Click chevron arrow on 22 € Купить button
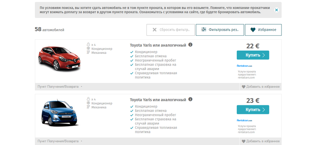The width and height of the screenshot is (322, 145). click(263, 55)
